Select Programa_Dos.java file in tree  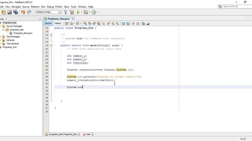tap(23, 33)
